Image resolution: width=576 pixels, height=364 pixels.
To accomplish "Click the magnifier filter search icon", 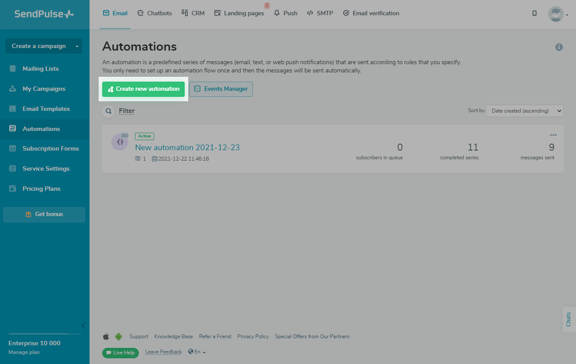I will pyautogui.click(x=108, y=111).
